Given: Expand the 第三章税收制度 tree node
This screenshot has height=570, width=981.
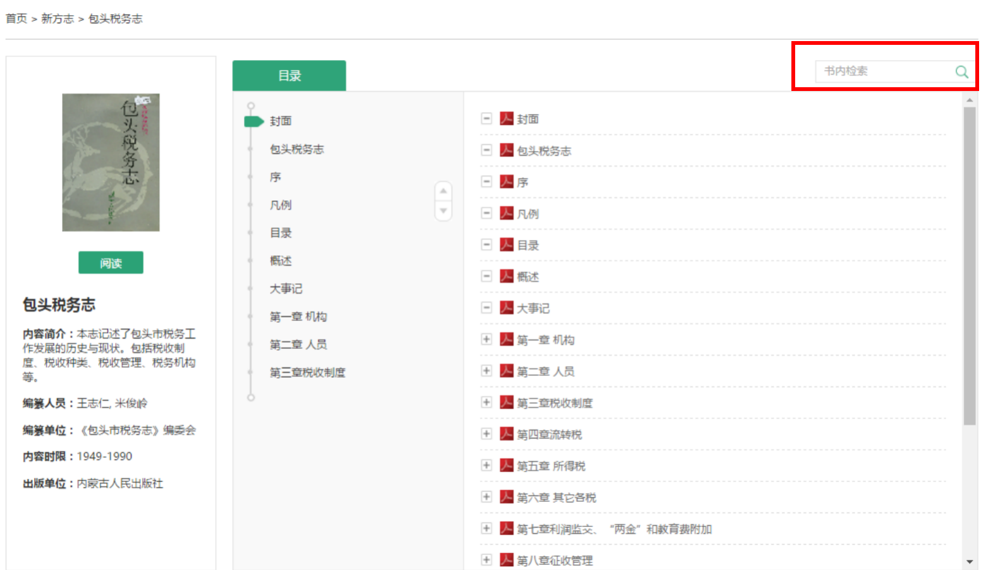Looking at the screenshot, I should click(486, 403).
